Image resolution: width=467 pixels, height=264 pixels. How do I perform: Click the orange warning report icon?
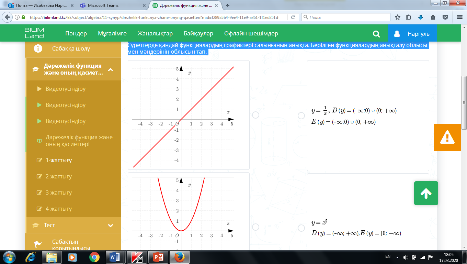point(447,137)
